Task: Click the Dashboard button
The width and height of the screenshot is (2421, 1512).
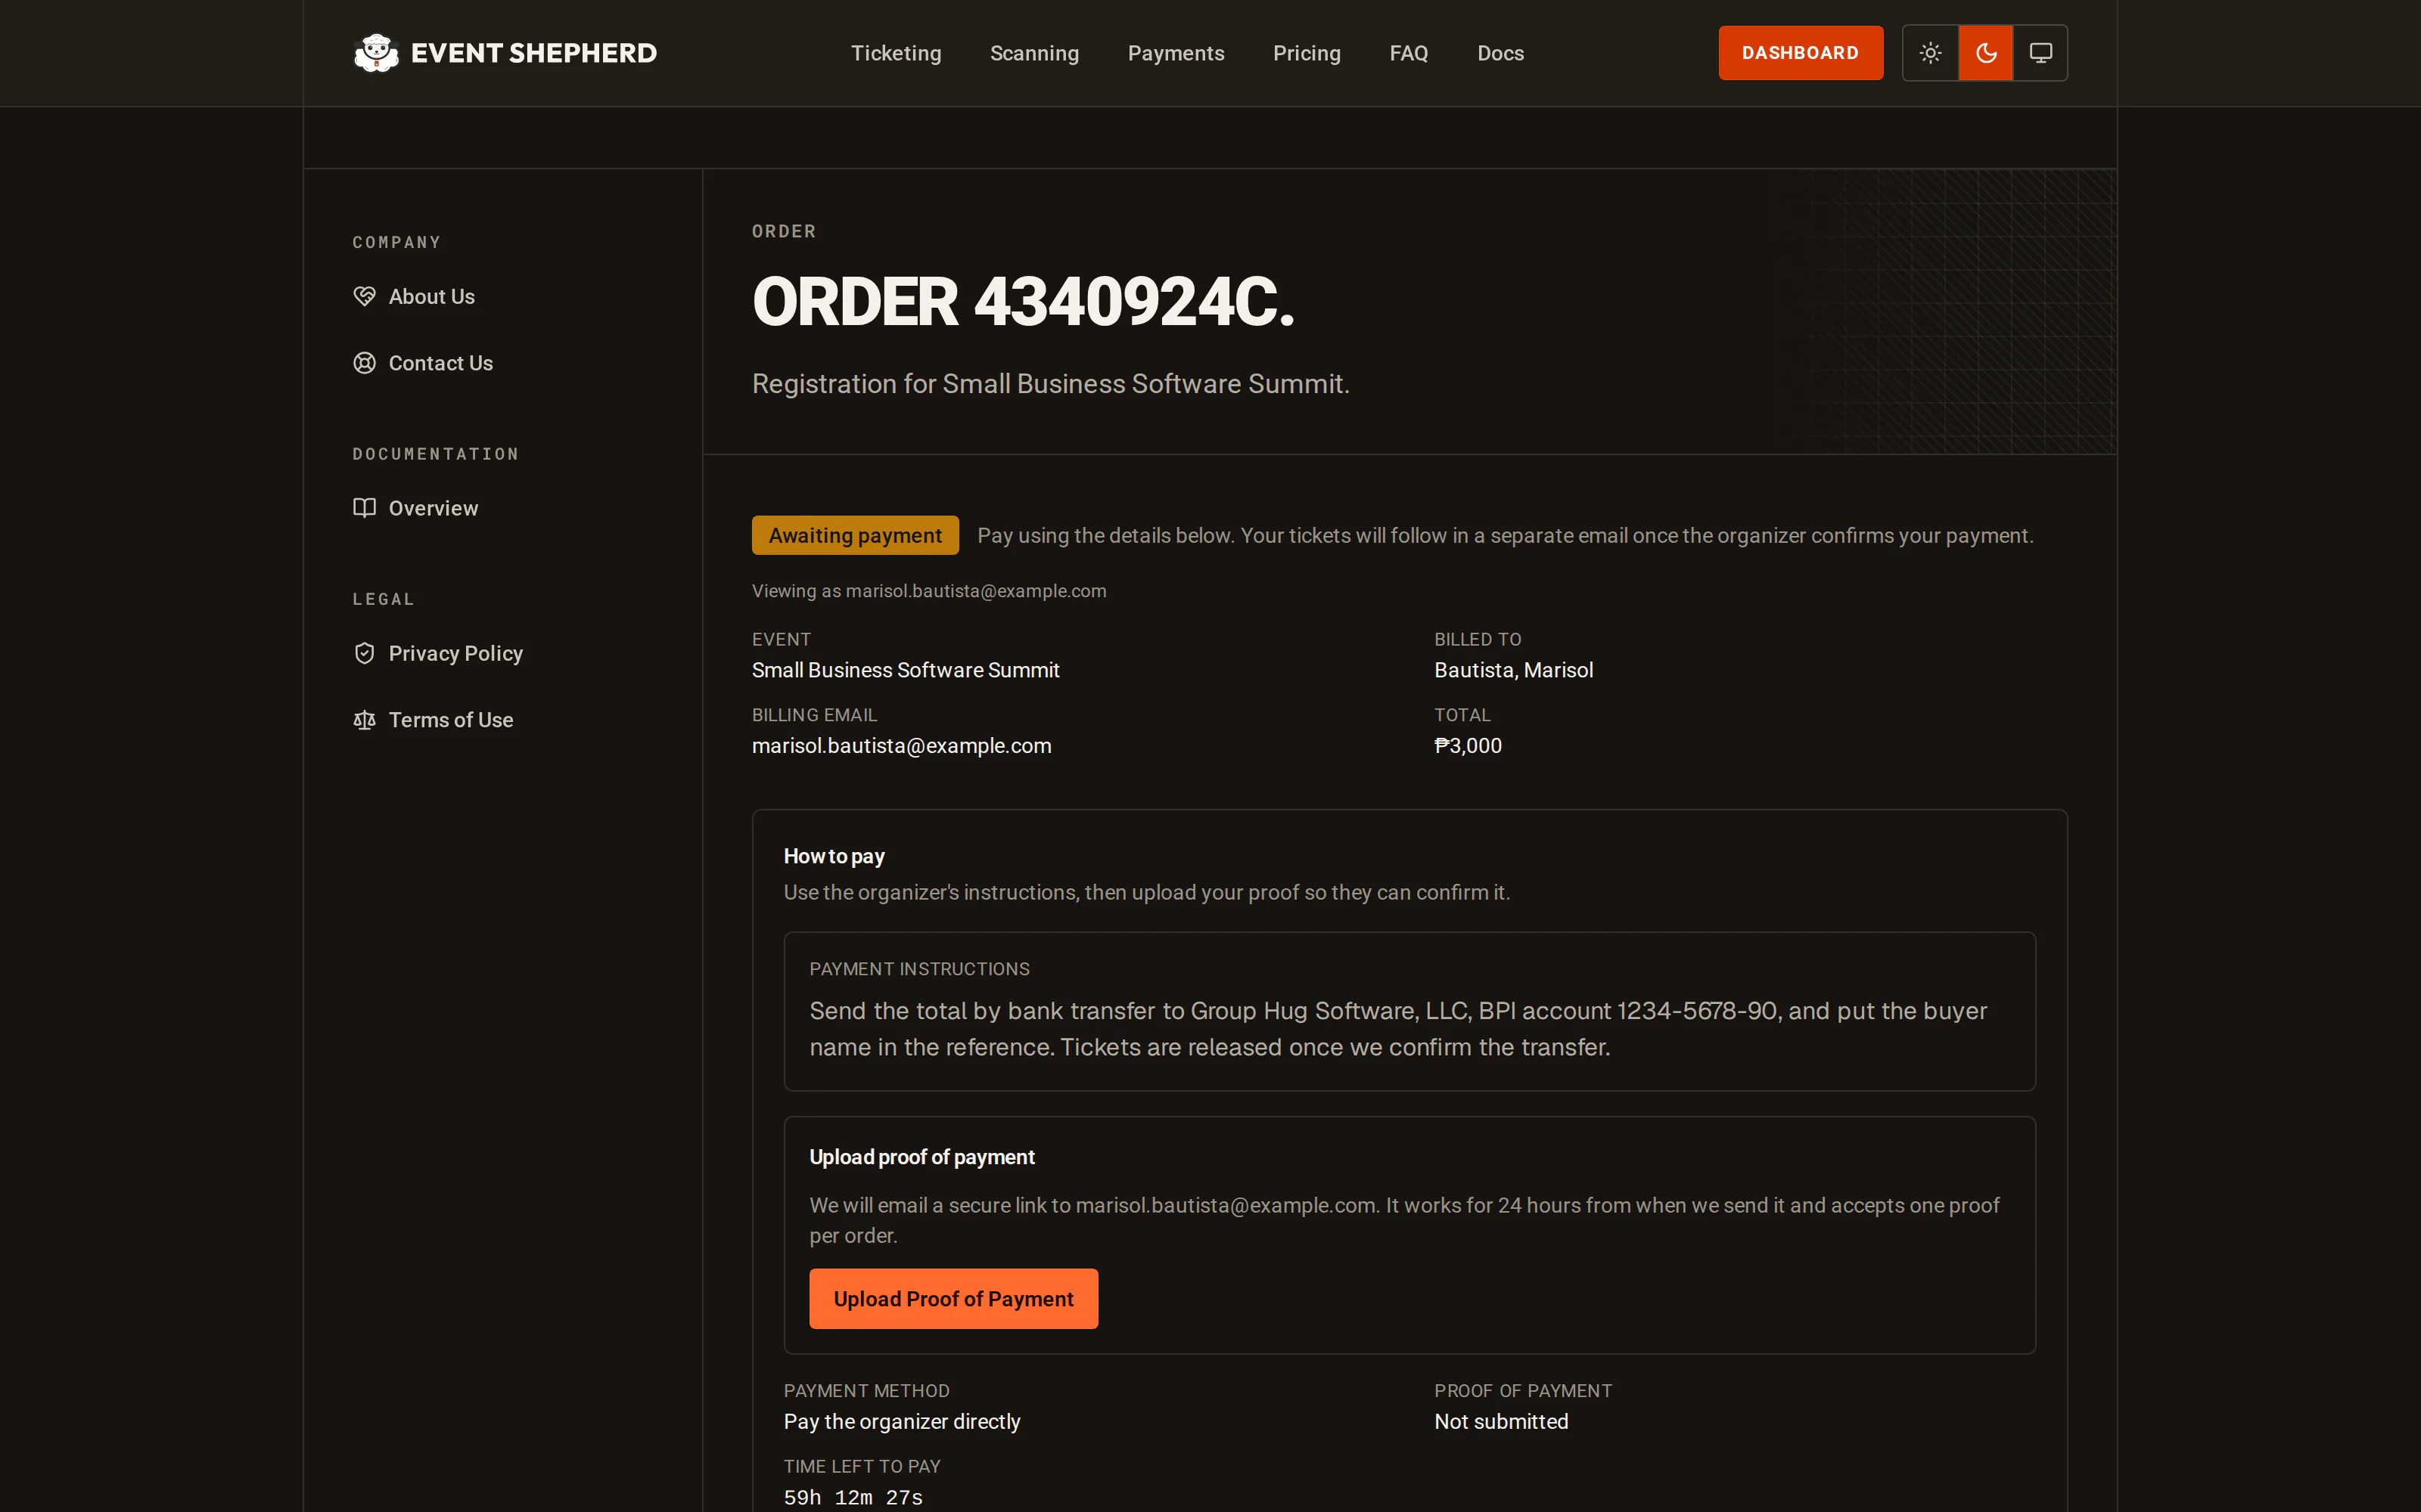Action: [x=1801, y=53]
